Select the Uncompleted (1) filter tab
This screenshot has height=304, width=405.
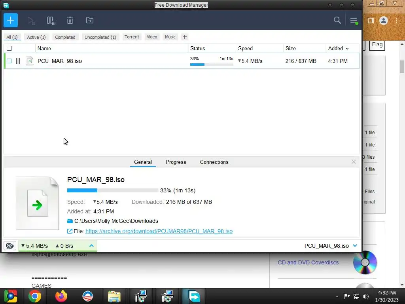(x=100, y=37)
